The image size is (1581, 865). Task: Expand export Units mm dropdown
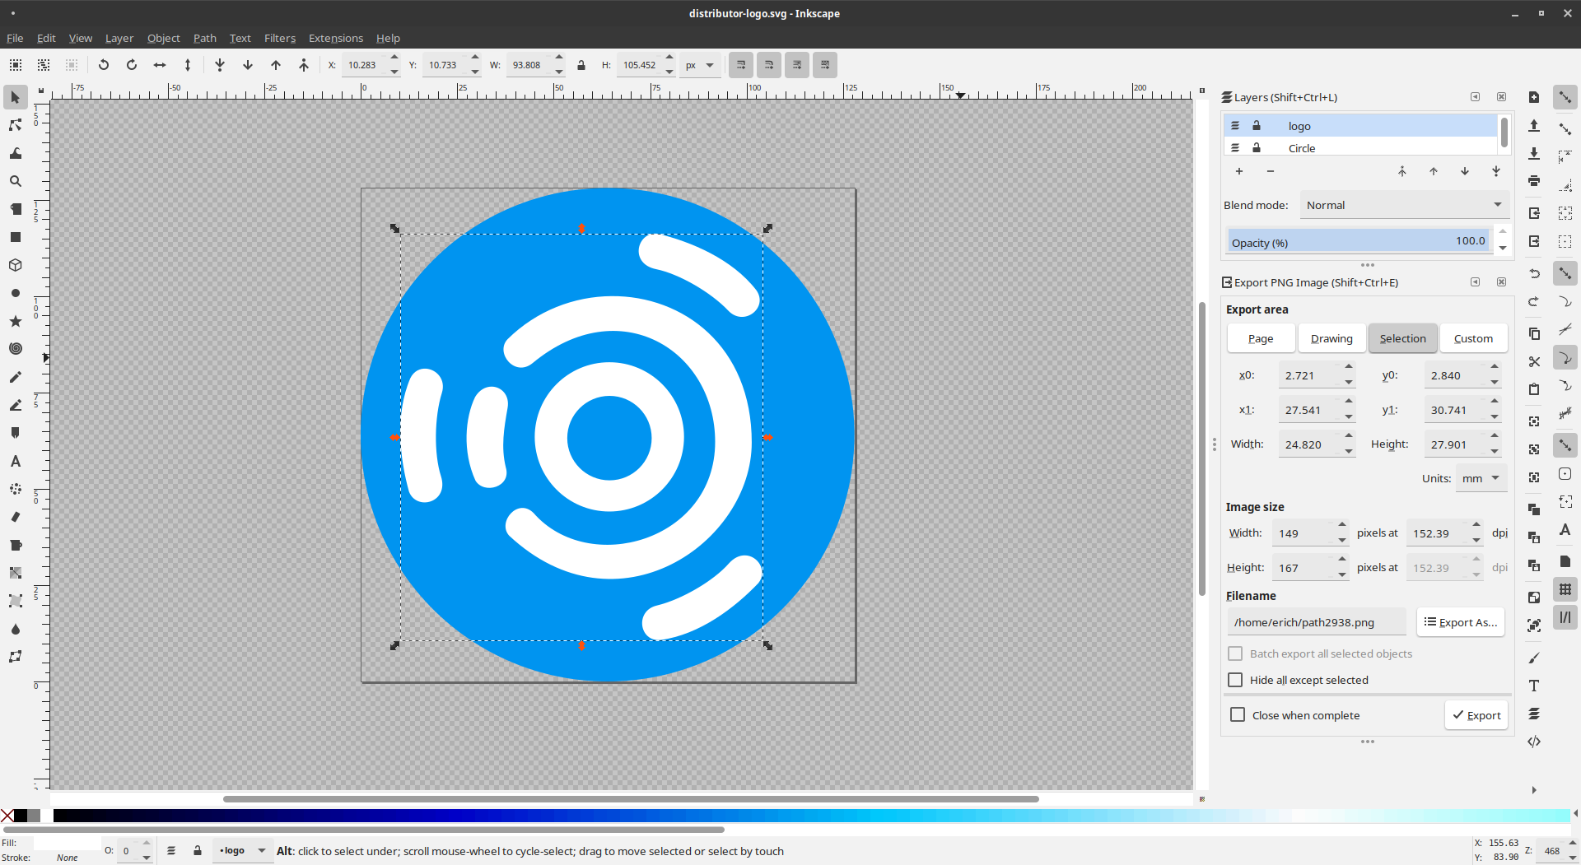1481,478
